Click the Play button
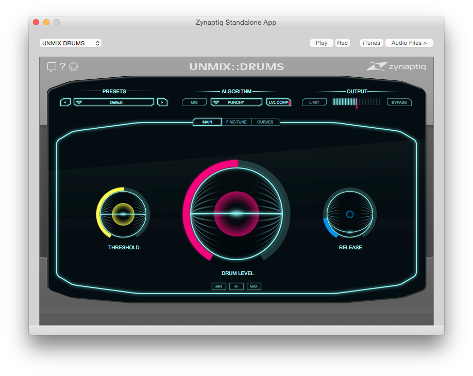Image resolution: width=473 pixels, height=376 pixels. (321, 43)
